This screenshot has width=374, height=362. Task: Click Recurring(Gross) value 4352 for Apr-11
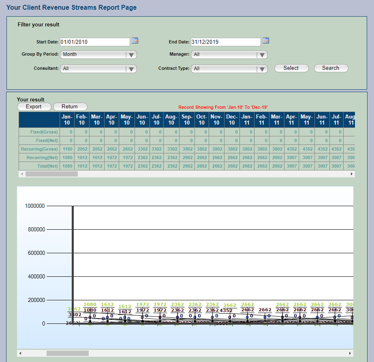pyautogui.click(x=292, y=149)
